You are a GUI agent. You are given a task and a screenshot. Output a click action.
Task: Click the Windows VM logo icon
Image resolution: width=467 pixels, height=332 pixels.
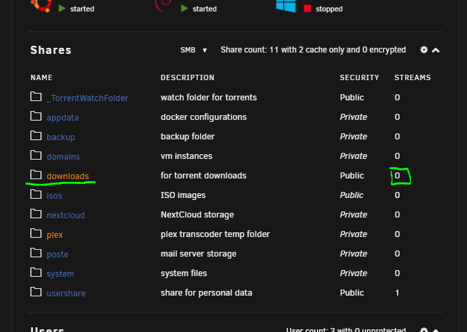(286, 6)
